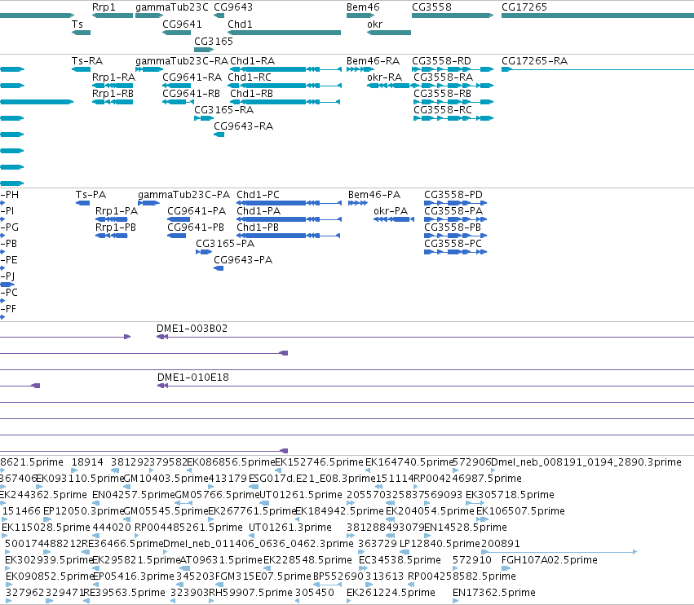Select EST "EC34538.5prime"
This screenshot has width=694, height=605.
coord(400,560)
